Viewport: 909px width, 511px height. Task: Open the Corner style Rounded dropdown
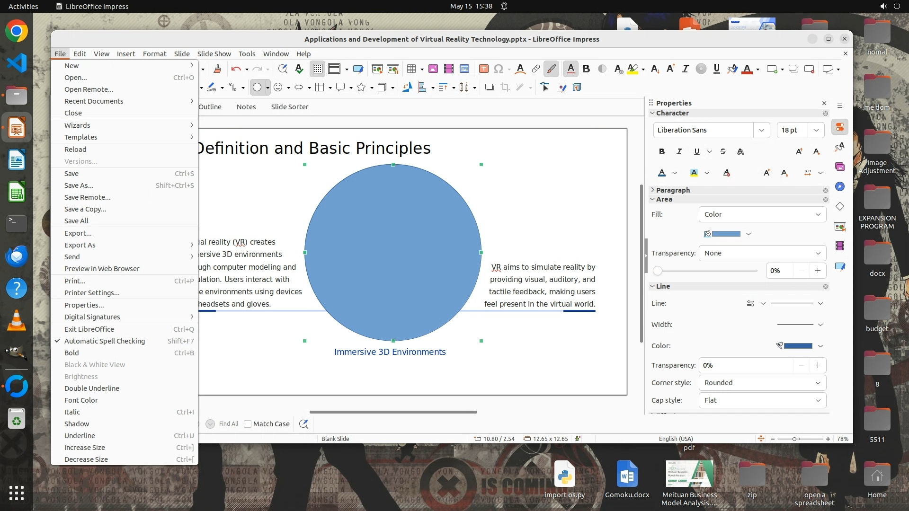tap(762, 383)
